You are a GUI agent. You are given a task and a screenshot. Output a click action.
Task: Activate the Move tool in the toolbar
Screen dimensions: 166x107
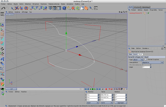click(17, 8)
